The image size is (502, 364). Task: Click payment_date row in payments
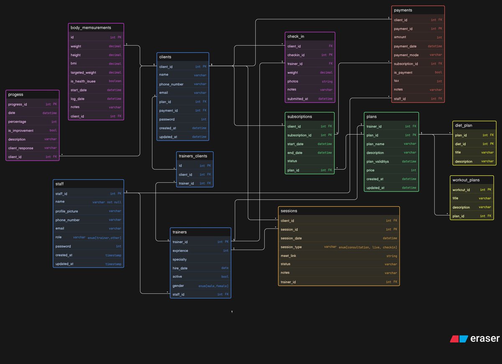pos(418,46)
